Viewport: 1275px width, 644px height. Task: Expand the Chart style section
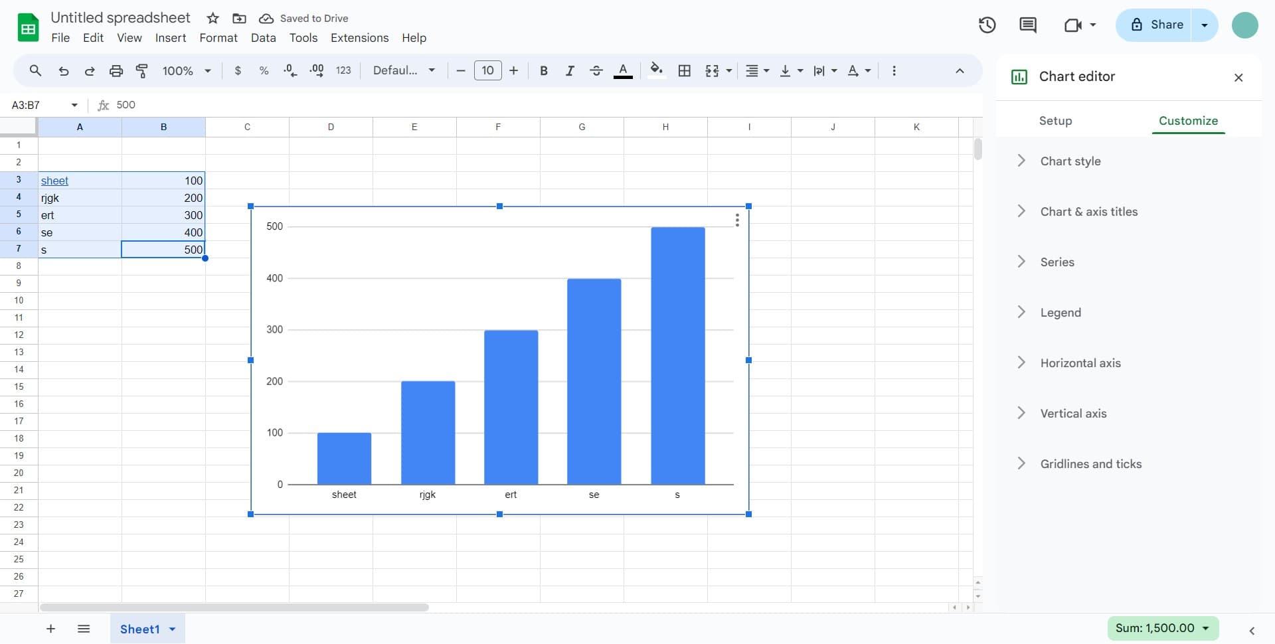(x=1070, y=161)
